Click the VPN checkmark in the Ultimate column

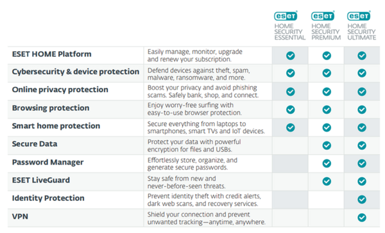(362, 218)
